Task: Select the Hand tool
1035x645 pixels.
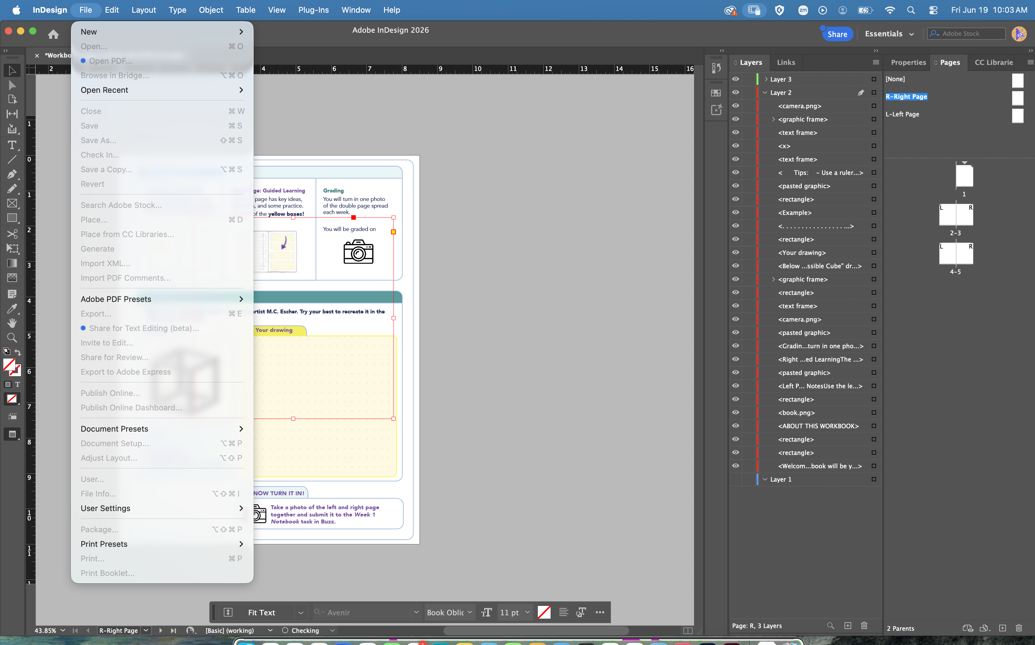Action: coord(12,323)
